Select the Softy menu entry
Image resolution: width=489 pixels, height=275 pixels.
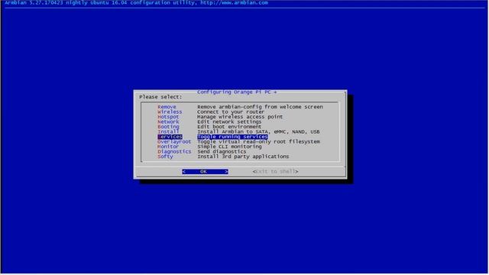(165, 157)
